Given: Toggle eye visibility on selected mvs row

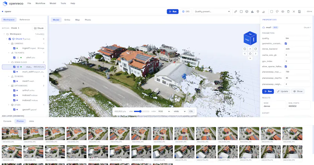Looking at the screenshot, I should [18, 67].
